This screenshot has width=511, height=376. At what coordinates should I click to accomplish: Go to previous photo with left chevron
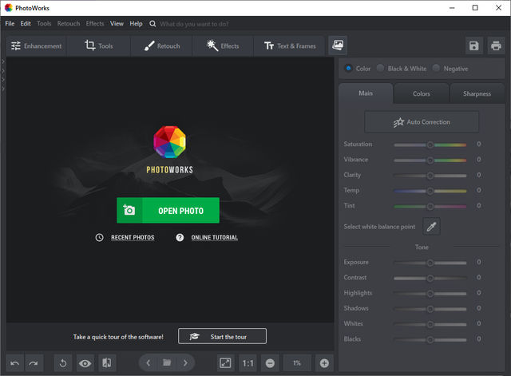(149, 363)
